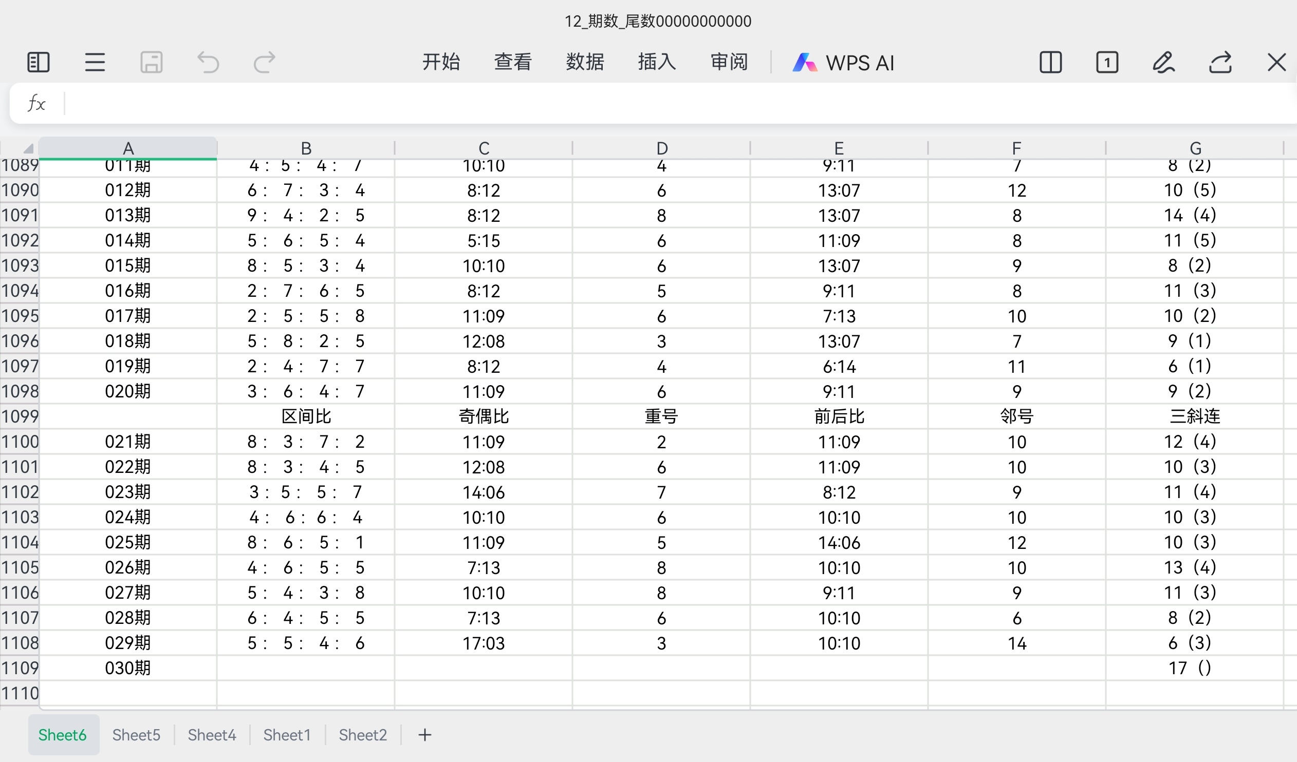1297x762 pixels.
Task: Open the sheet count page icon
Action: (x=1107, y=62)
